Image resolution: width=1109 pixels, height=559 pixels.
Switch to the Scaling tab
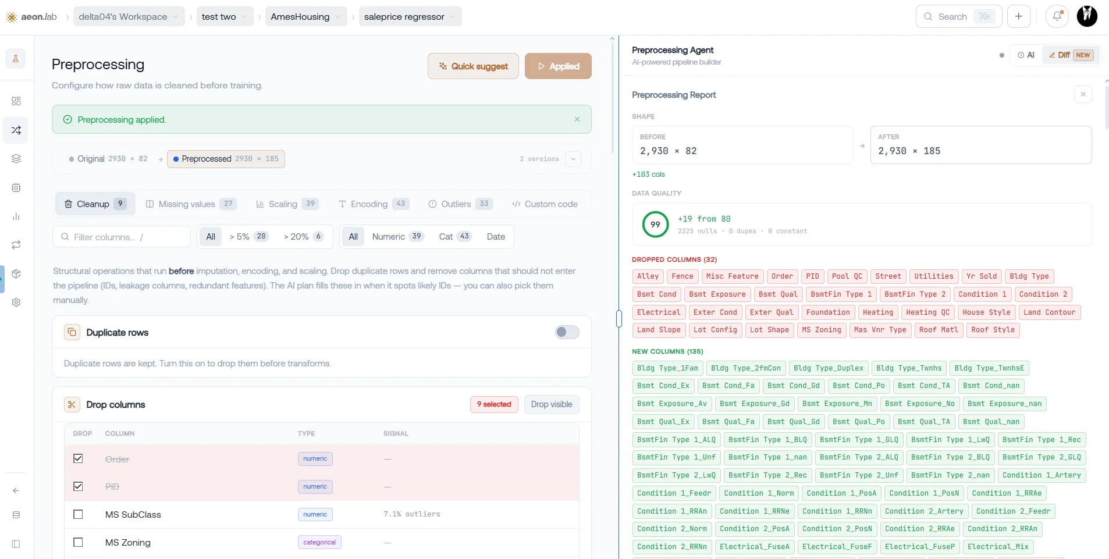pos(287,204)
